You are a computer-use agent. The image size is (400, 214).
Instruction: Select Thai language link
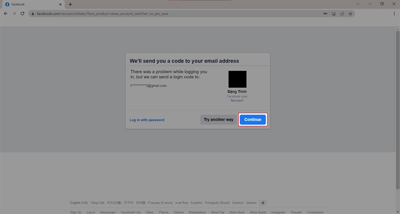[x=181, y=203]
